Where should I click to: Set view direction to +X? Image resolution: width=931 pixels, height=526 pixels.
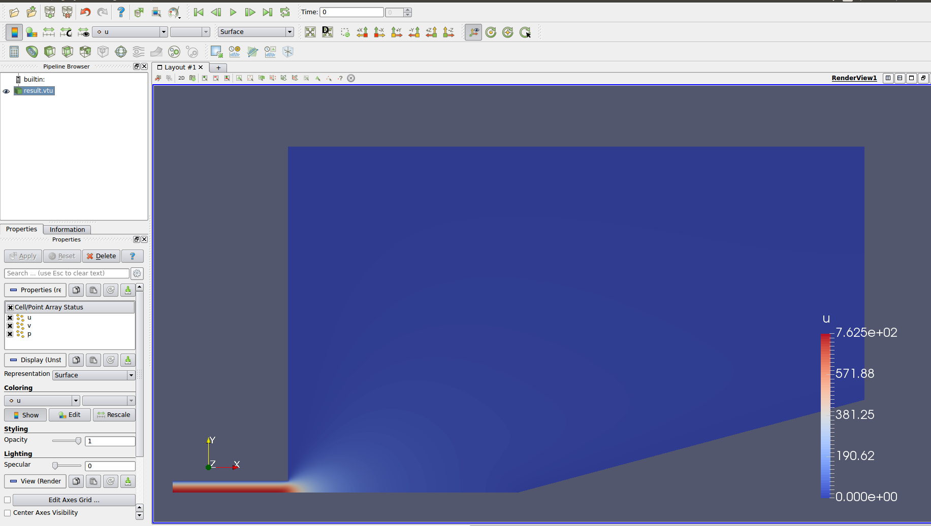click(362, 32)
